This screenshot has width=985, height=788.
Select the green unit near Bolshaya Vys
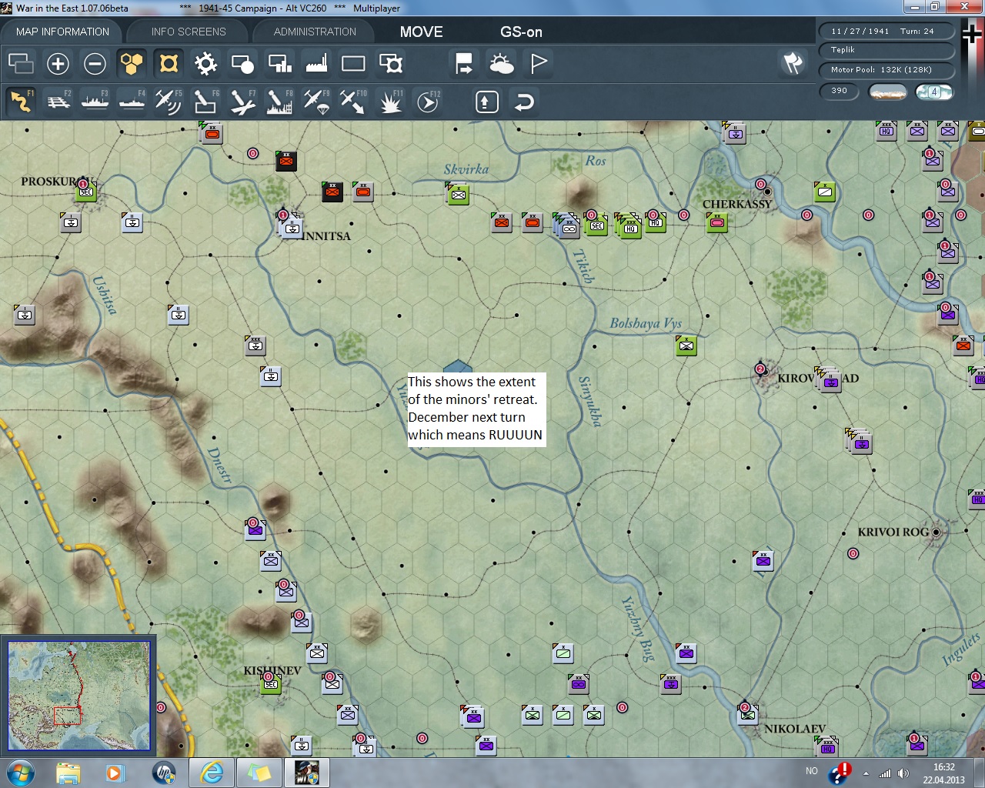(686, 346)
